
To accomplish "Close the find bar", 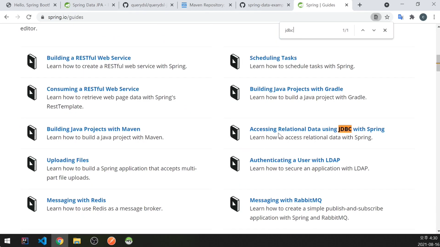I will [x=385, y=30].
